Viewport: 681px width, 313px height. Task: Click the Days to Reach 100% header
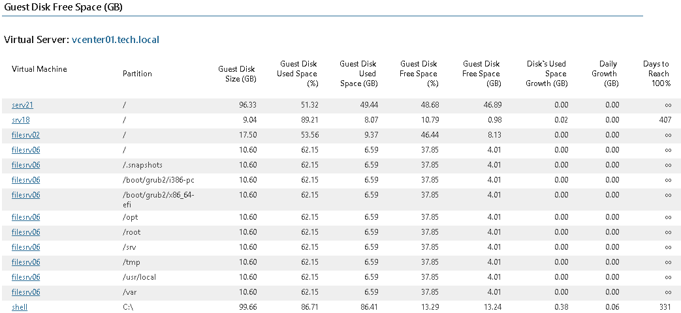click(x=657, y=74)
